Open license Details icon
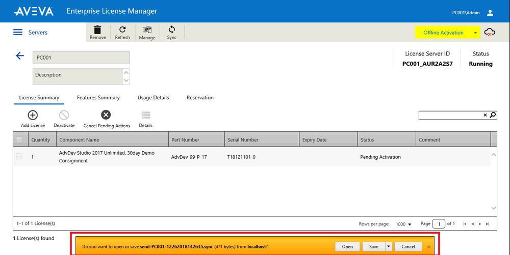 (146, 115)
